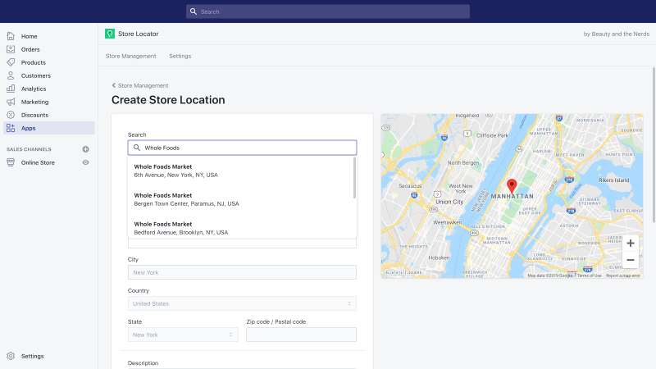Click the Zip code / Postal code field
This screenshot has height=369, width=656.
click(x=301, y=335)
